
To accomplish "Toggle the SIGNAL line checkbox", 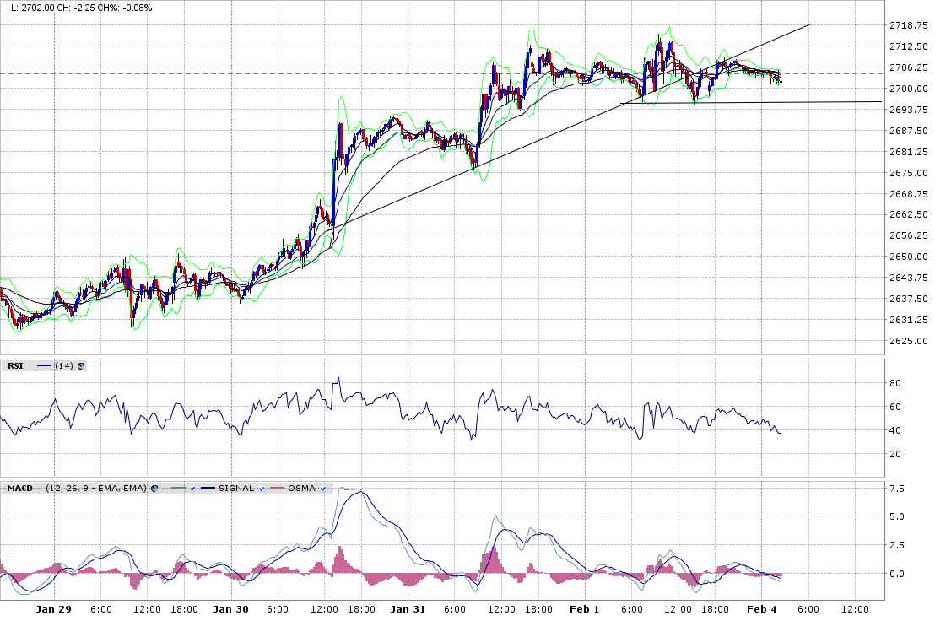I will pos(262,488).
